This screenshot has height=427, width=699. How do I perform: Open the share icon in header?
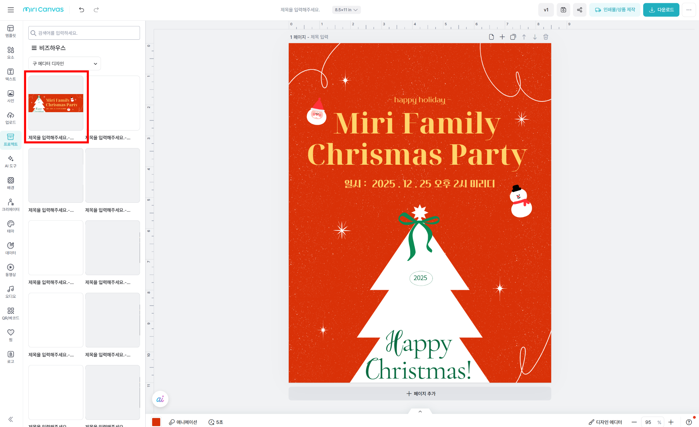click(579, 10)
